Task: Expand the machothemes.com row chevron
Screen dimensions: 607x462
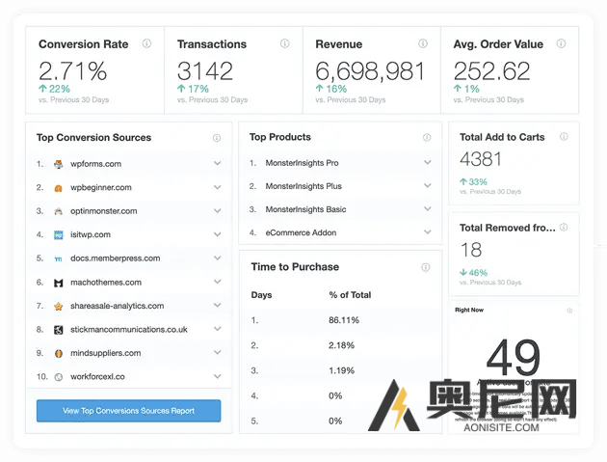Action: point(218,282)
